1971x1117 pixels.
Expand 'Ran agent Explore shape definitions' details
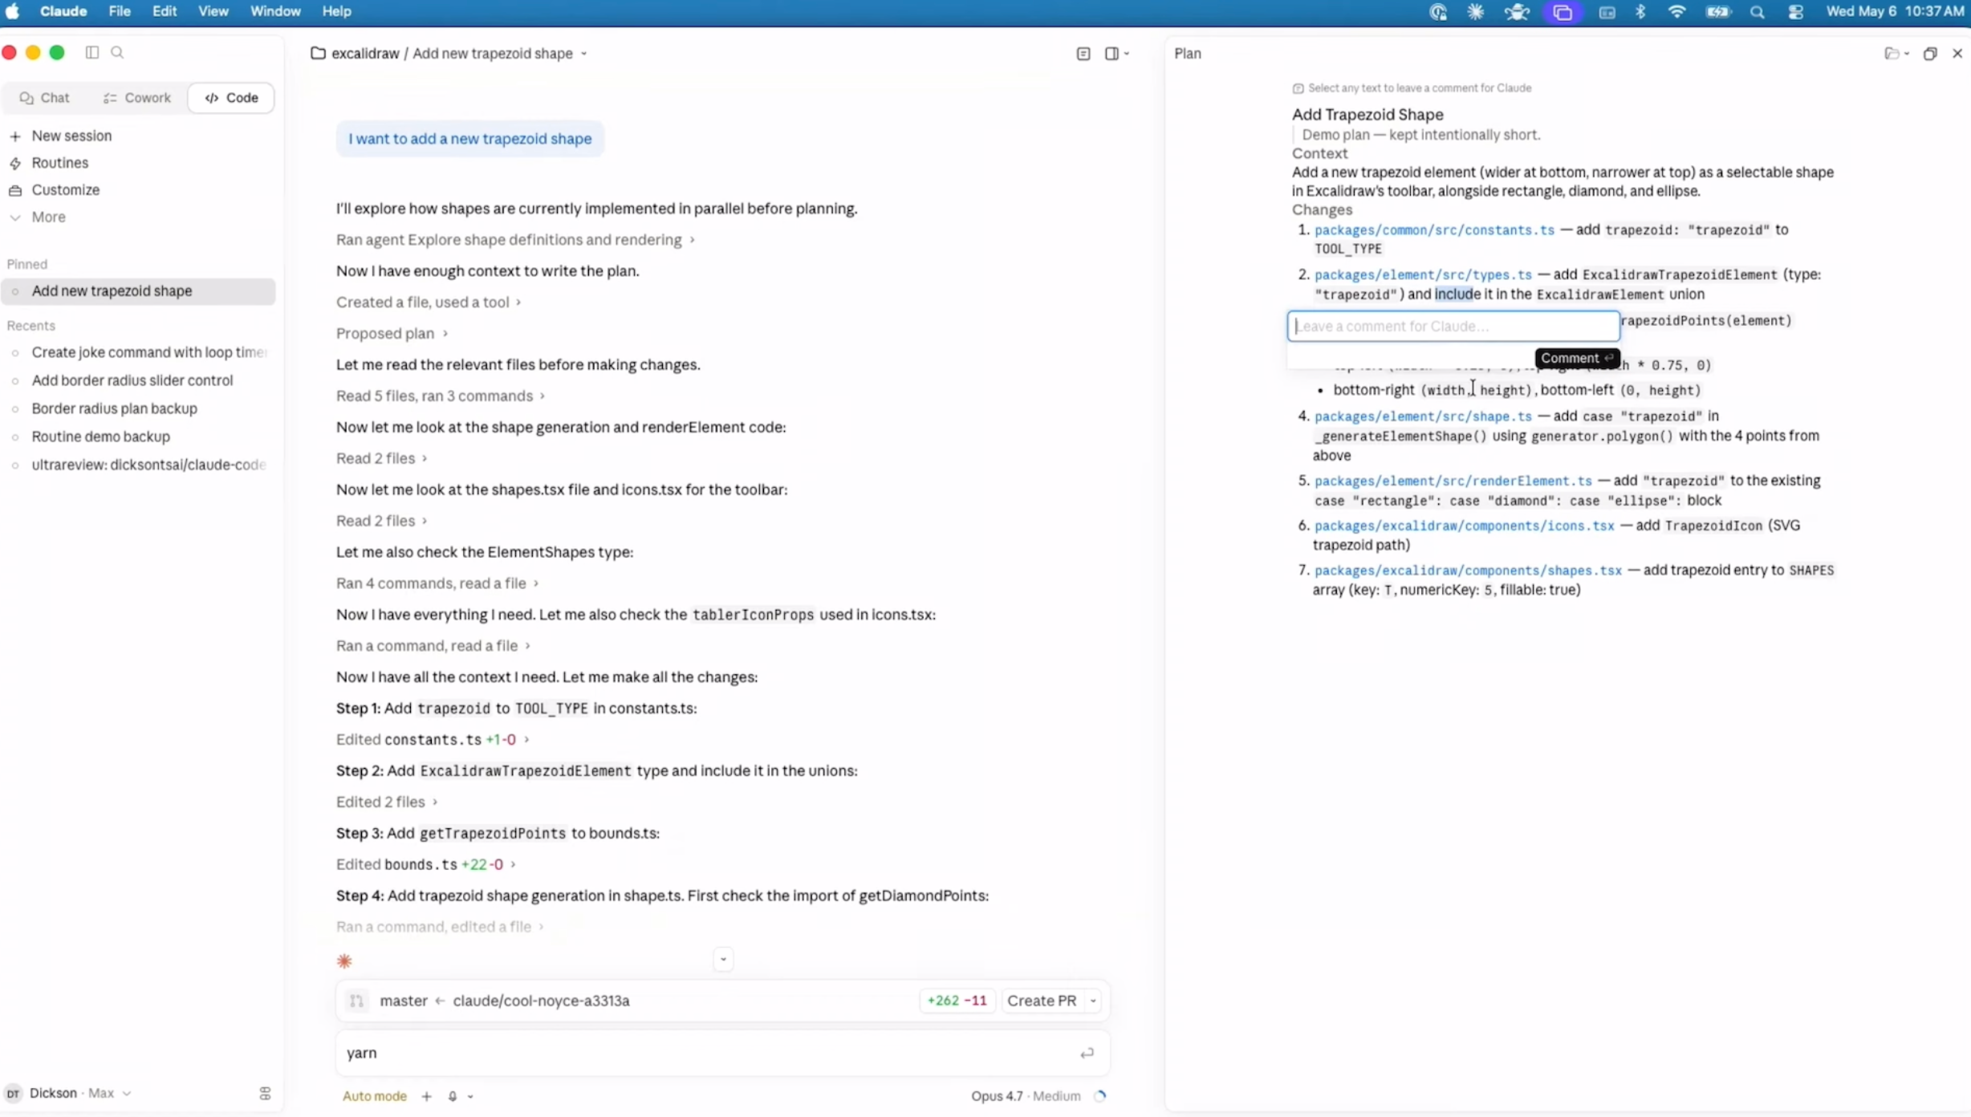[515, 240]
